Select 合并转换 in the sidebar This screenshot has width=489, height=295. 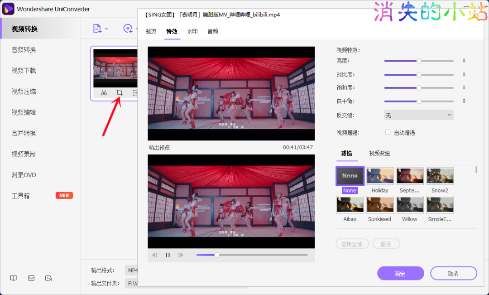(x=24, y=133)
